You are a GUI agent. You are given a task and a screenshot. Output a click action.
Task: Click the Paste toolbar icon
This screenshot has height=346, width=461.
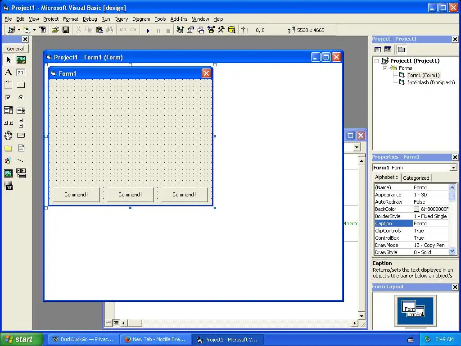click(x=99, y=30)
